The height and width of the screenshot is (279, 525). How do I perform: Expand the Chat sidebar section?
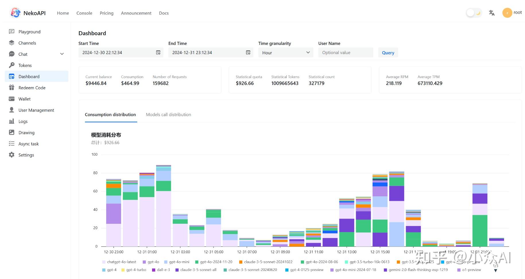click(x=62, y=54)
